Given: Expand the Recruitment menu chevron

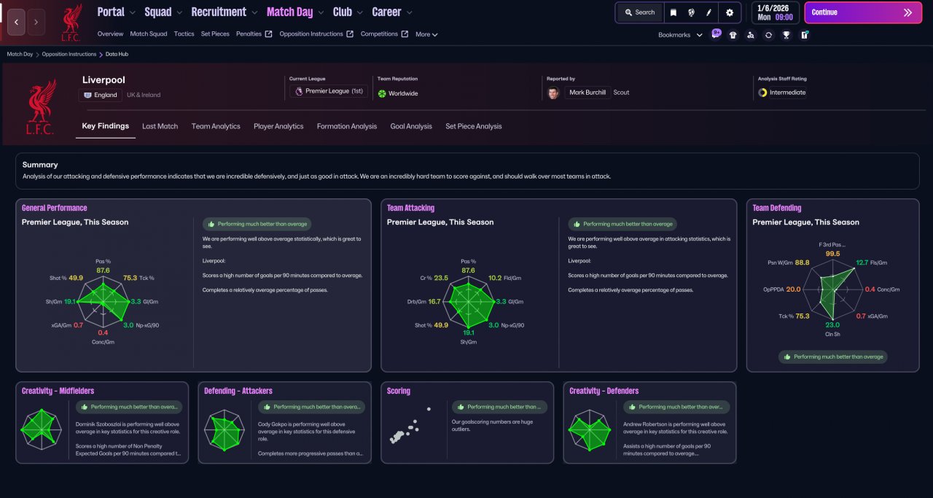Looking at the screenshot, I should (254, 12).
